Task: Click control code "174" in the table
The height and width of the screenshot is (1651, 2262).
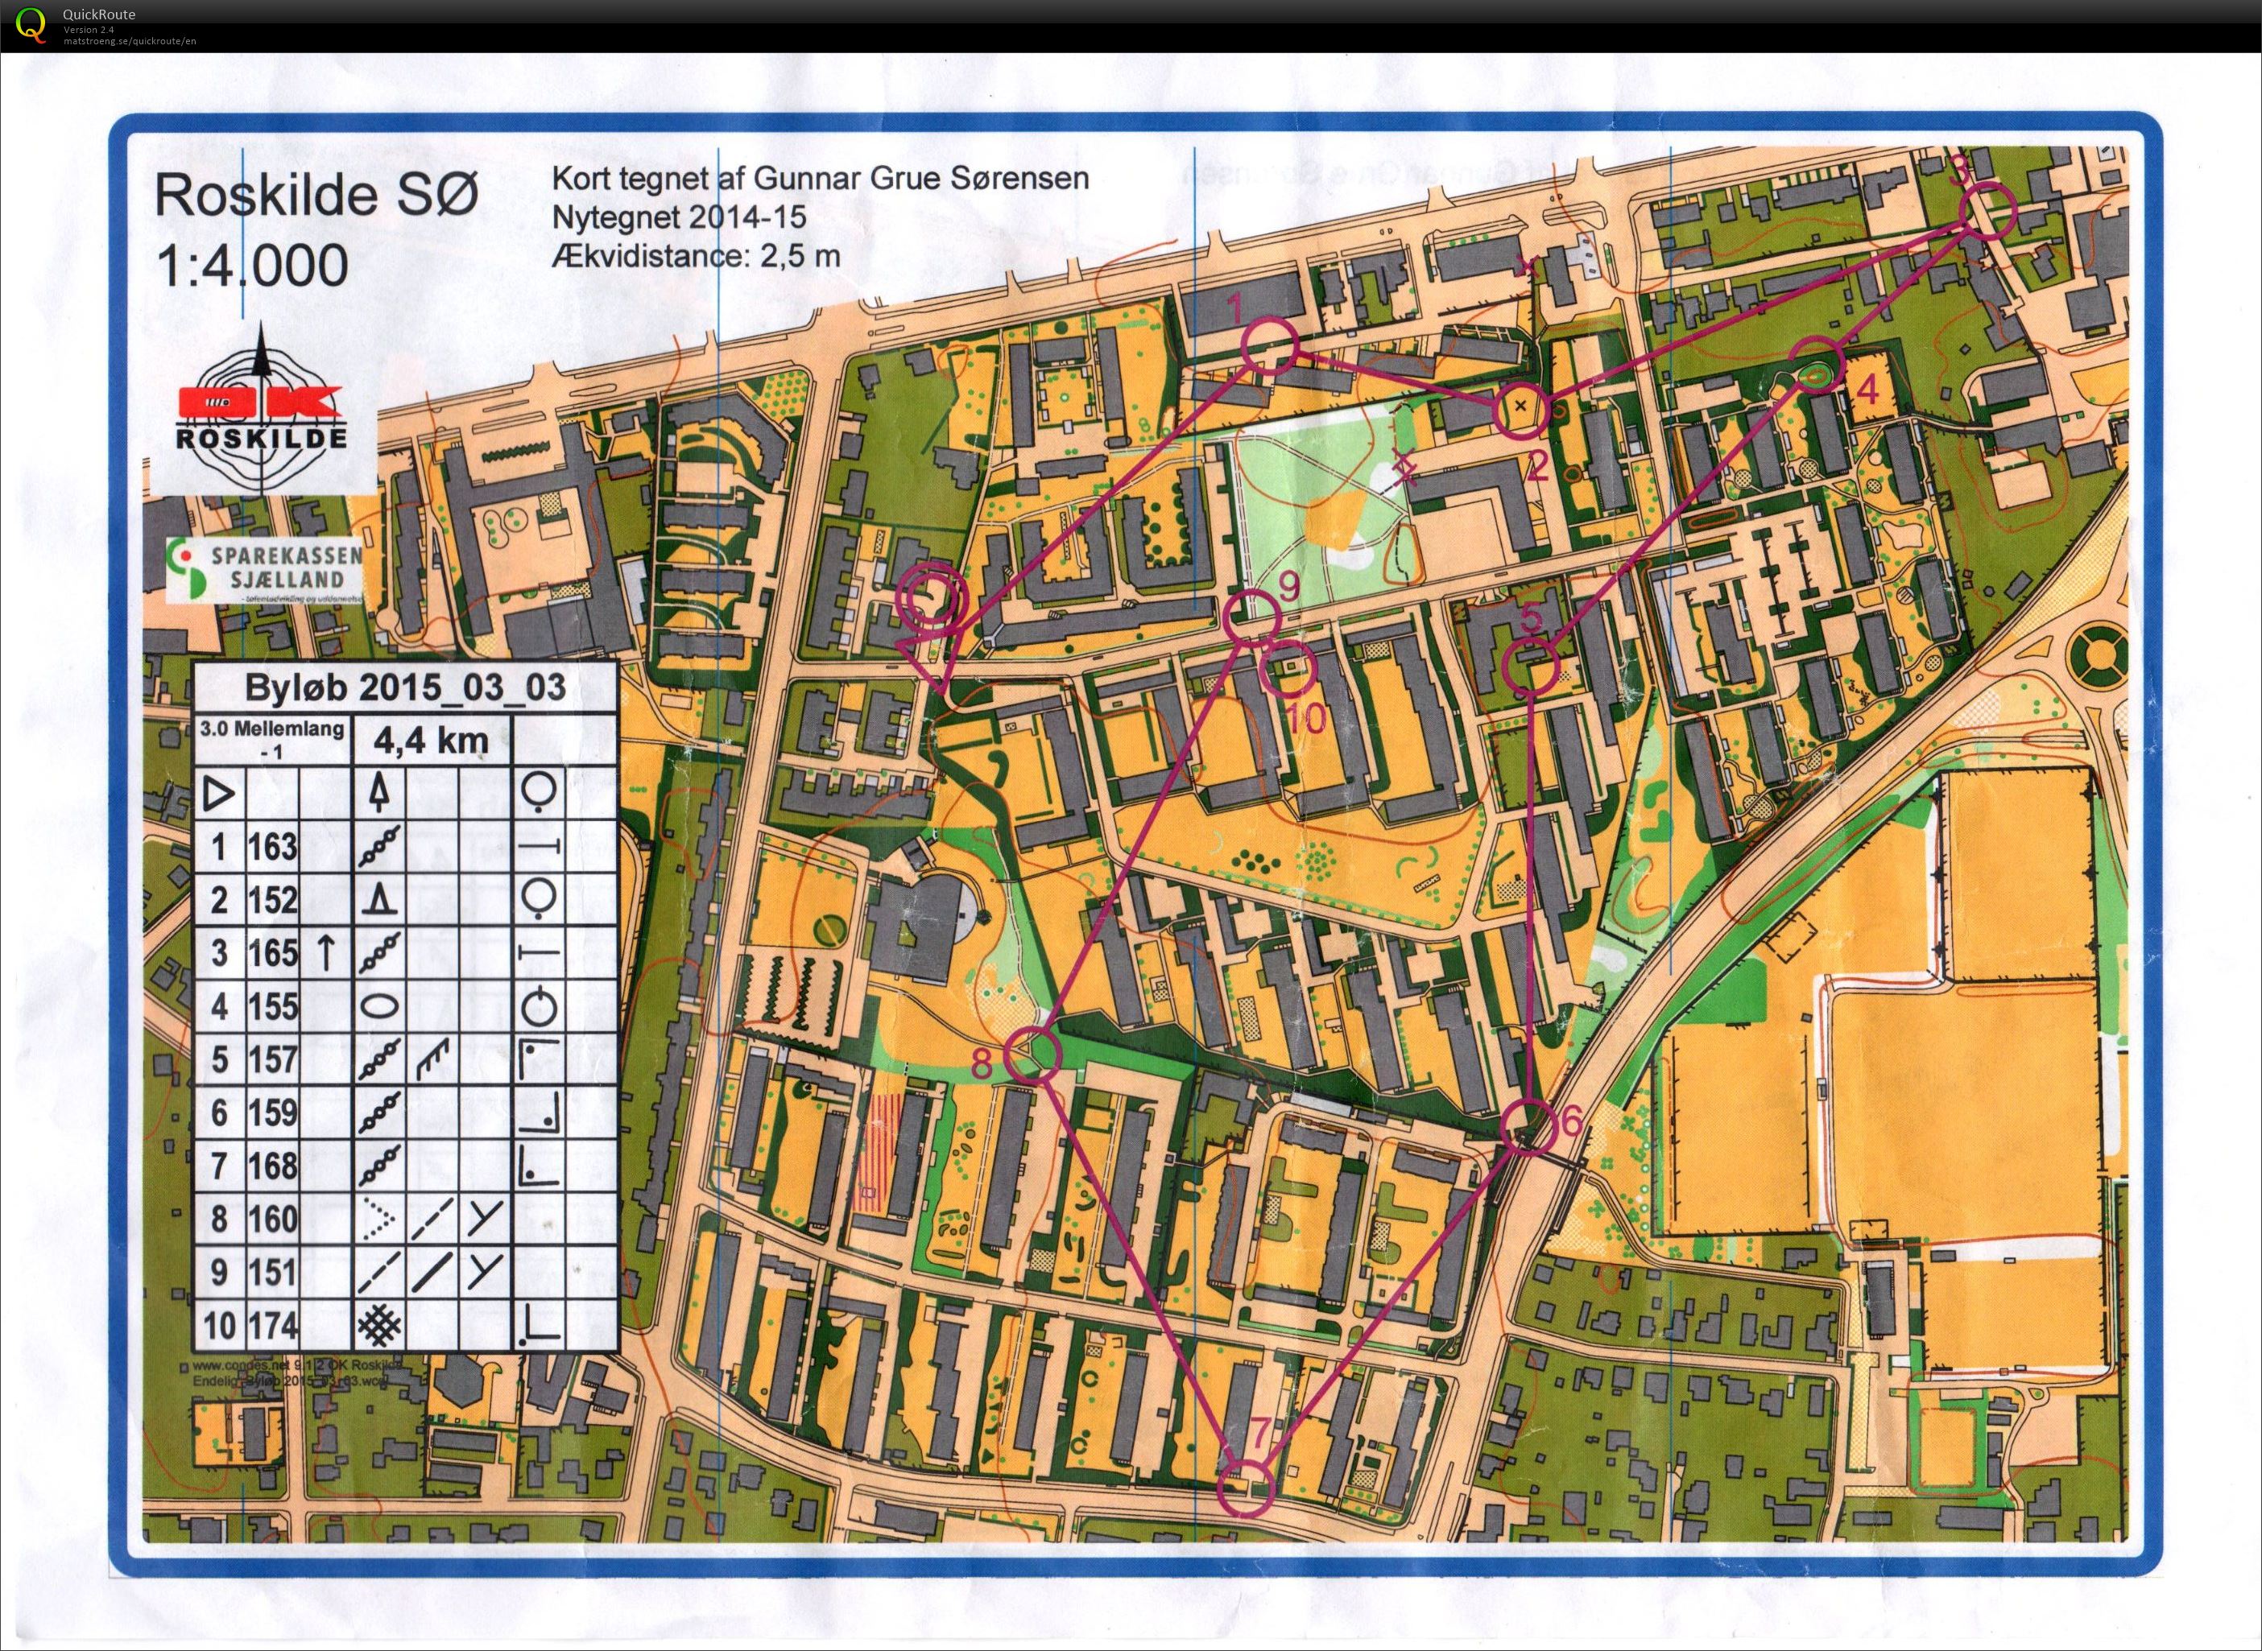Action: click(273, 1327)
